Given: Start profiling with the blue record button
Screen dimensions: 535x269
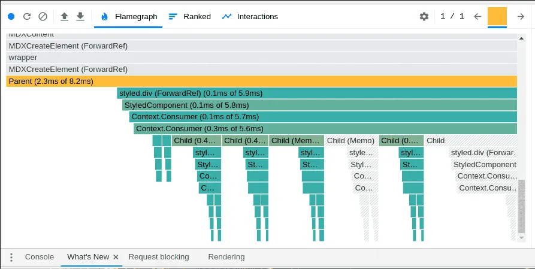Looking at the screenshot, I should [x=11, y=16].
